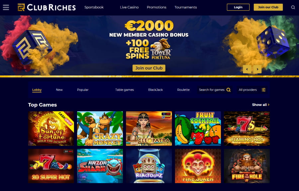Open the Fire Joker game thumbnail

tap(198, 166)
